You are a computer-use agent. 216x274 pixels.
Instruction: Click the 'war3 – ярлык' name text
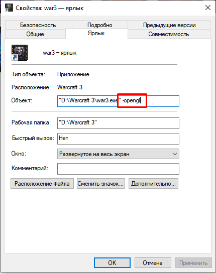tap(60, 53)
